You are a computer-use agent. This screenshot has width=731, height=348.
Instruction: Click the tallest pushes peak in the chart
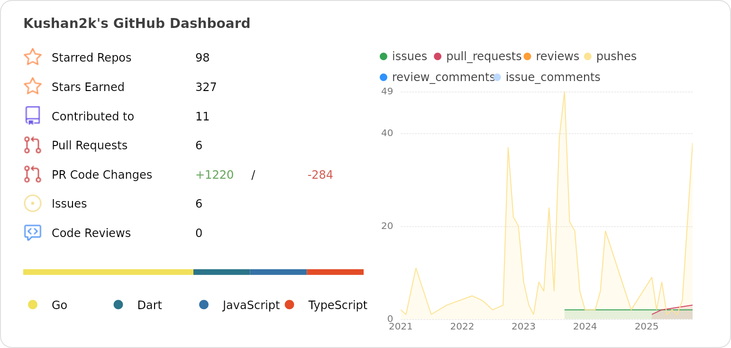[564, 92]
